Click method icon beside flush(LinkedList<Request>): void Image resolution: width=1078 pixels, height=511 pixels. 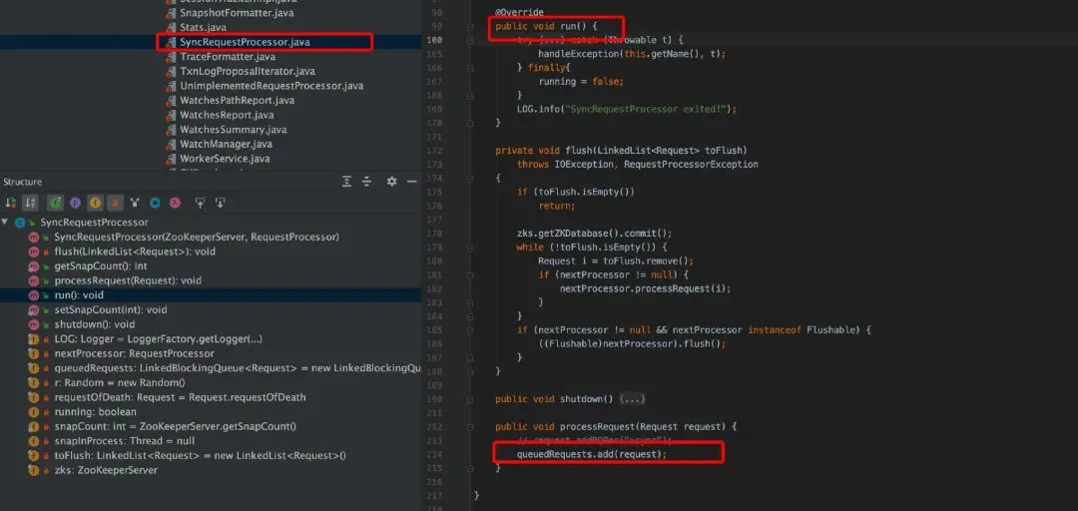click(x=33, y=252)
